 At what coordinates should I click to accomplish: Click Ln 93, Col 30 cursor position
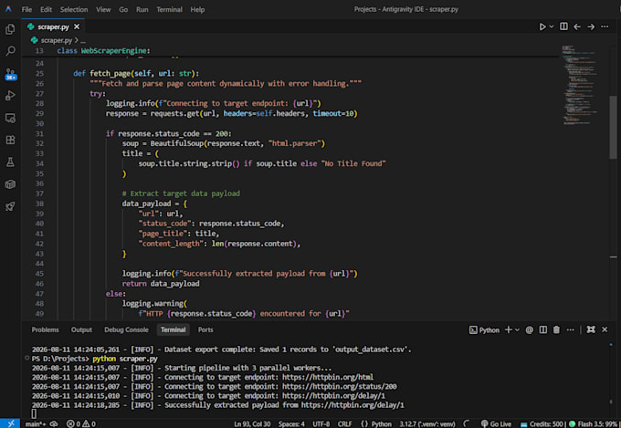click(x=252, y=423)
